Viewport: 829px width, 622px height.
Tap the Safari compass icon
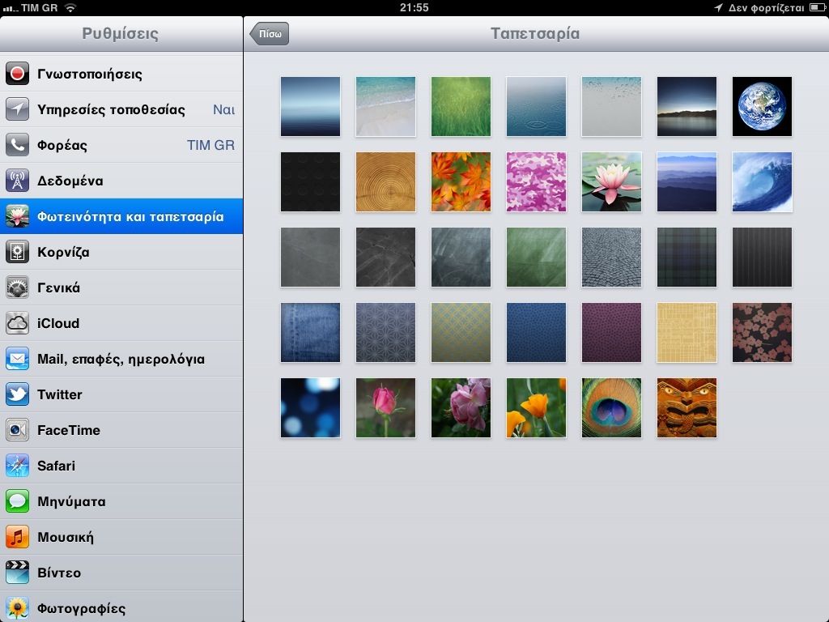(17, 466)
